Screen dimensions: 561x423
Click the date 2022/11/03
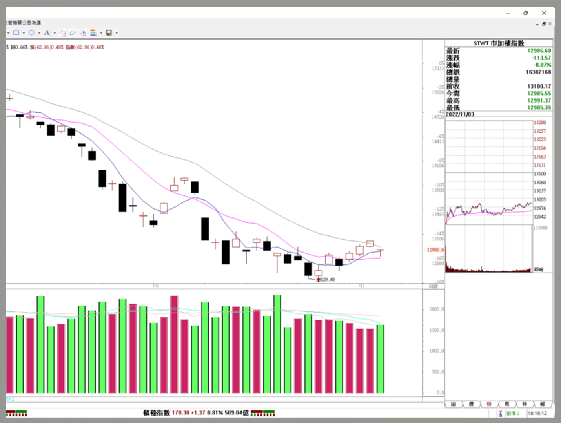[x=460, y=115]
